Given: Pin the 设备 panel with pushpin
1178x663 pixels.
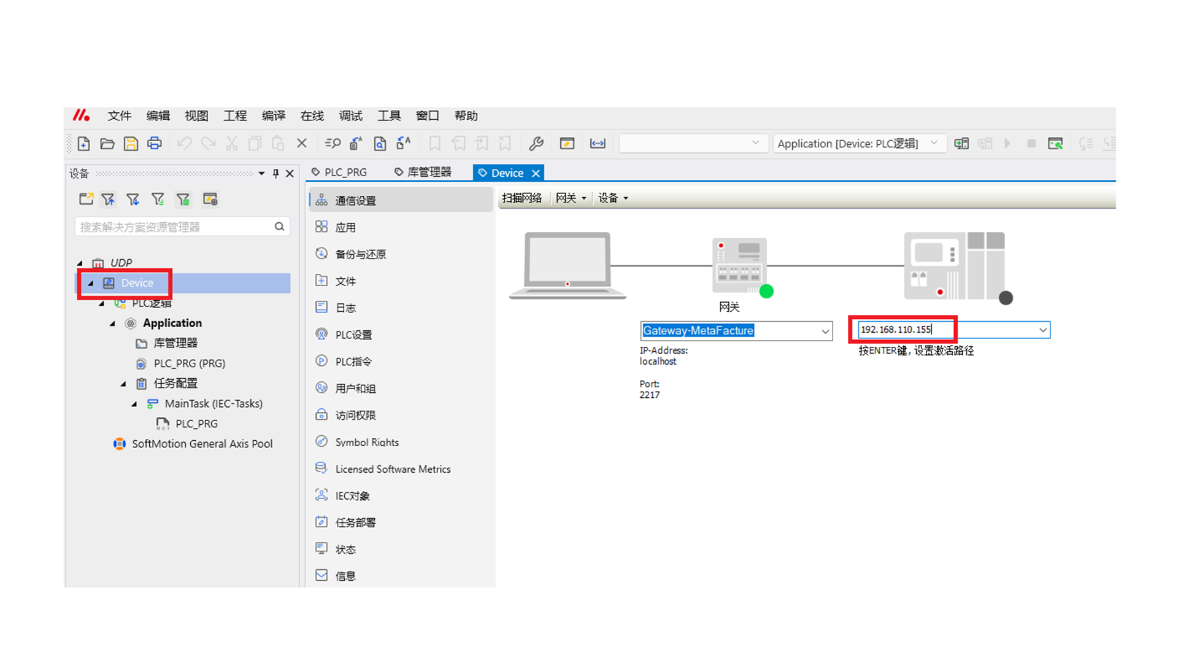Looking at the screenshot, I should point(276,174).
